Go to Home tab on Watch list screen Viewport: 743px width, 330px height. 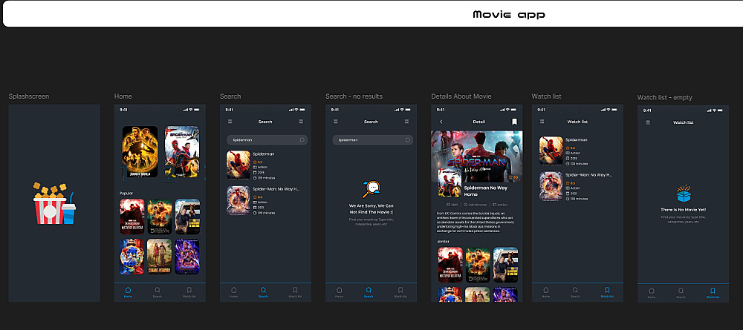click(x=546, y=292)
